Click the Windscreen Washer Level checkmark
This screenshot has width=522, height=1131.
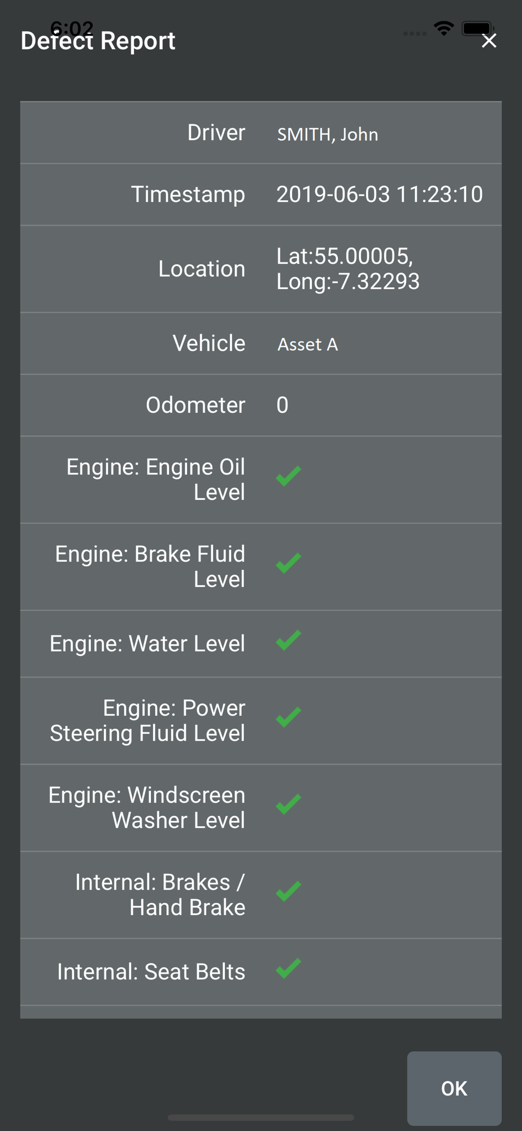(289, 804)
